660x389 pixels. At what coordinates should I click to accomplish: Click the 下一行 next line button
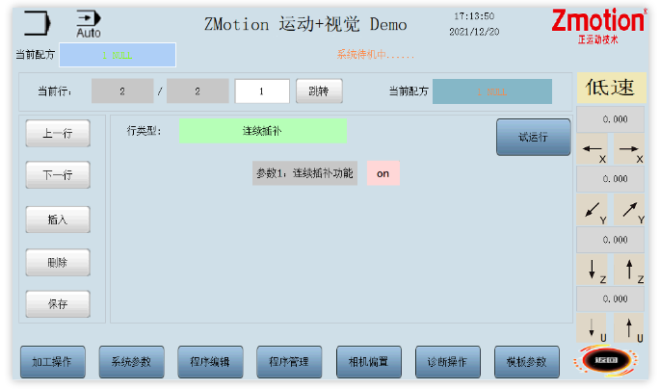click(58, 174)
